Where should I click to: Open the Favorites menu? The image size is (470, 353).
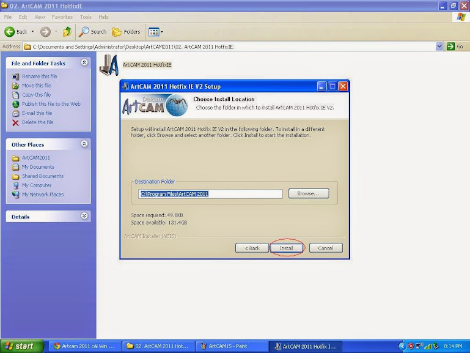tap(62, 17)
